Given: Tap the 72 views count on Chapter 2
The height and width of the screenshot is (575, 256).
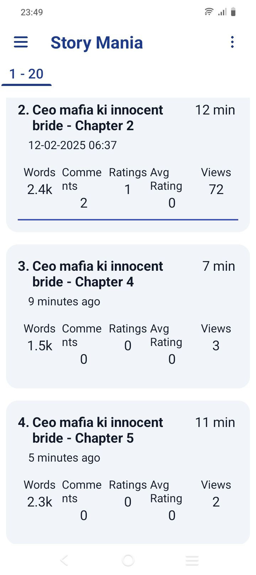Looking at the screenshot, I should click(x=216, y=189).
